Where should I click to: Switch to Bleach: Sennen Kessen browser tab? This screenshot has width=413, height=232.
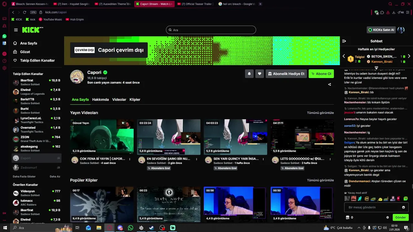coord(30,4)
